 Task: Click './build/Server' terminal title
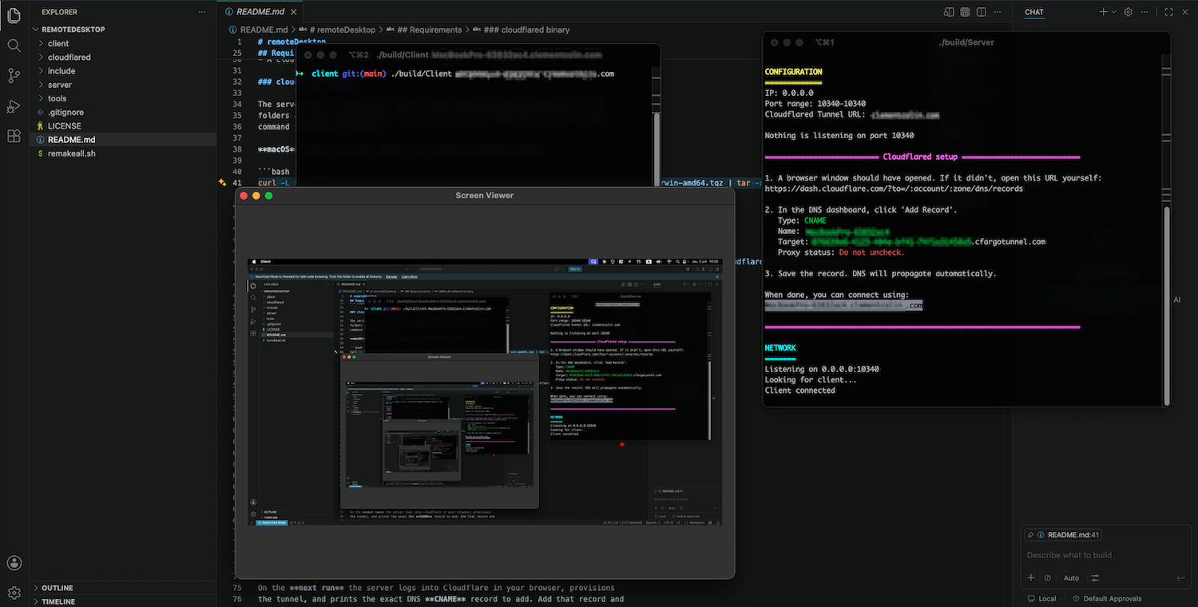[966, 42]
